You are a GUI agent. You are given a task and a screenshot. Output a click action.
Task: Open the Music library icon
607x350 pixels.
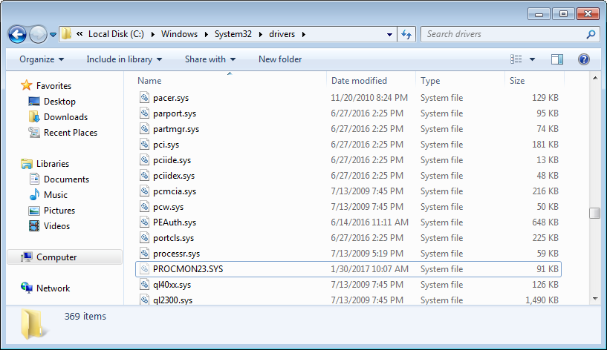pos(34,195)
